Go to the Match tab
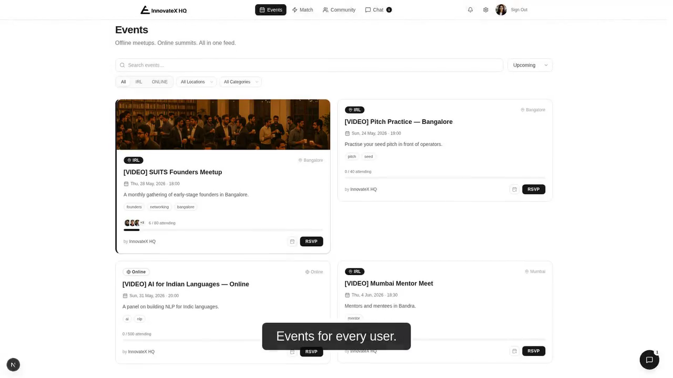Image resolution: width=673 pixels, height=378 pixels. click(303, 10)
